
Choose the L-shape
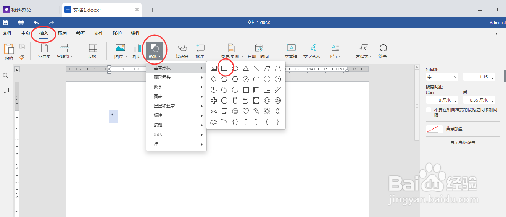coord(267,90)
